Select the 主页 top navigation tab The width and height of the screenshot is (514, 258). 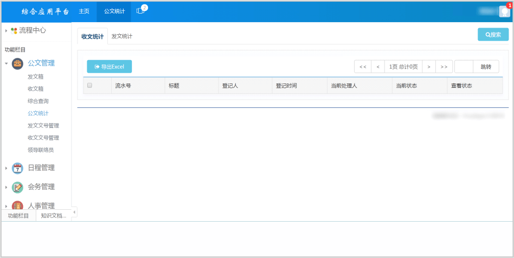84,11
